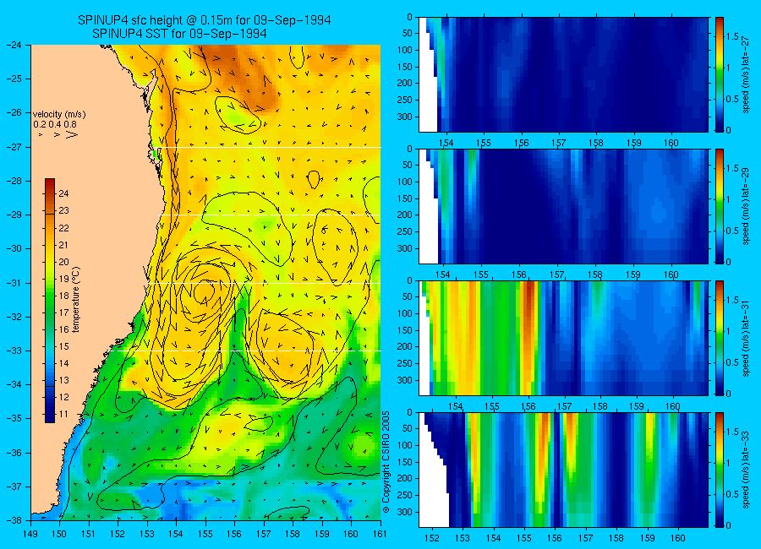
Task: Click the speed color bar beside the lat=-27 panel
Action: (719, 74)
